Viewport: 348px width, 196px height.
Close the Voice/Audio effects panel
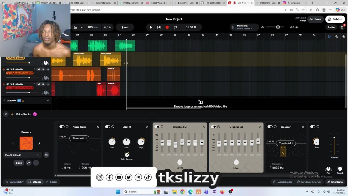pyautogui.click(x=6, y=114)
